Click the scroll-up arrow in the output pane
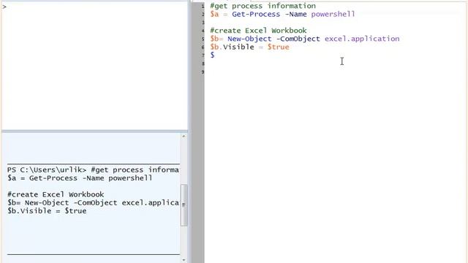468x263 pixels. [x=184, y=137]
